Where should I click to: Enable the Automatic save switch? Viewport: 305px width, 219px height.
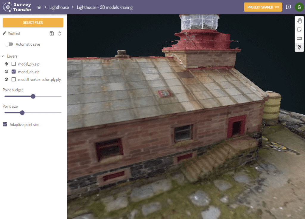9,44
